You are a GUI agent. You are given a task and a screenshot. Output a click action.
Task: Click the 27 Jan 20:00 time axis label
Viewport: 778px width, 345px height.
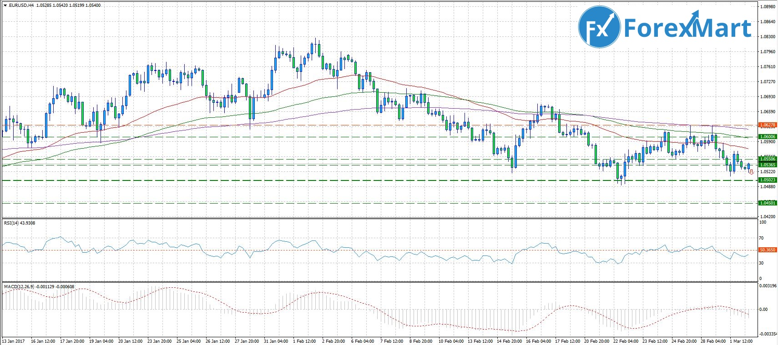coord(247,341)
